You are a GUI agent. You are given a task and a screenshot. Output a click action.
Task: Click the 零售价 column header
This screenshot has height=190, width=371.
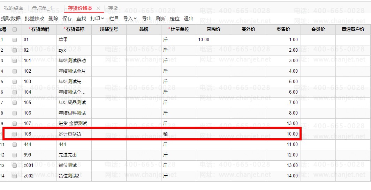(x=283, y=29)
